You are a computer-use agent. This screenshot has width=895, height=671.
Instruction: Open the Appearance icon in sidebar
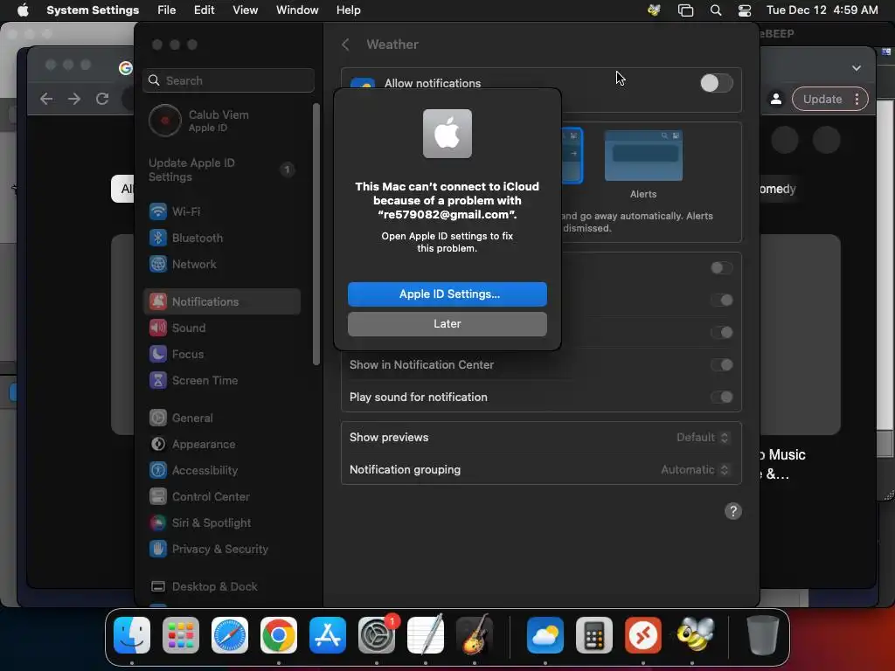pos(157,444)
